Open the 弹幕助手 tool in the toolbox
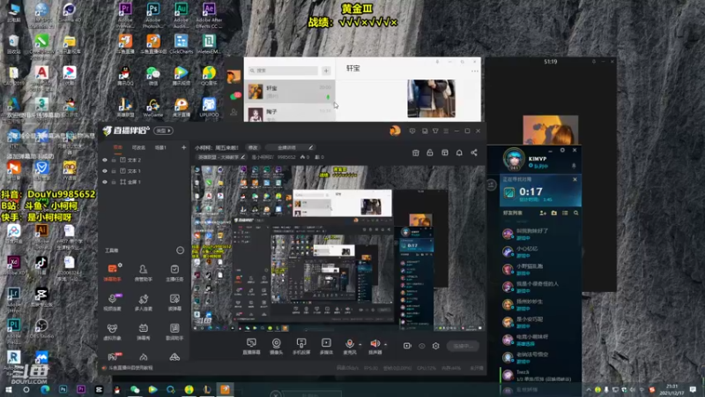 coord(113,272)
